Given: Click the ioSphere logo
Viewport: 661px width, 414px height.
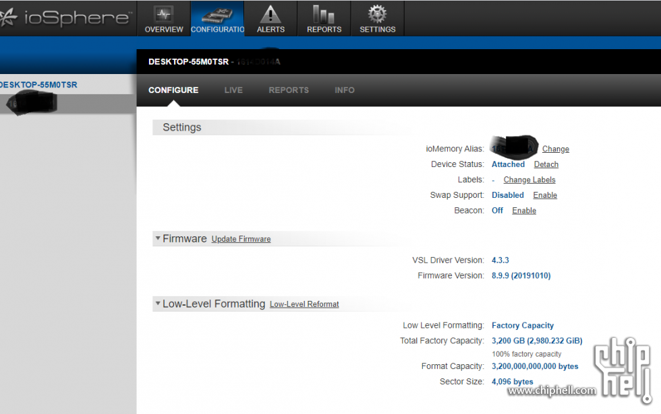Looking at the screenshot, I should [x=66, y=18].
